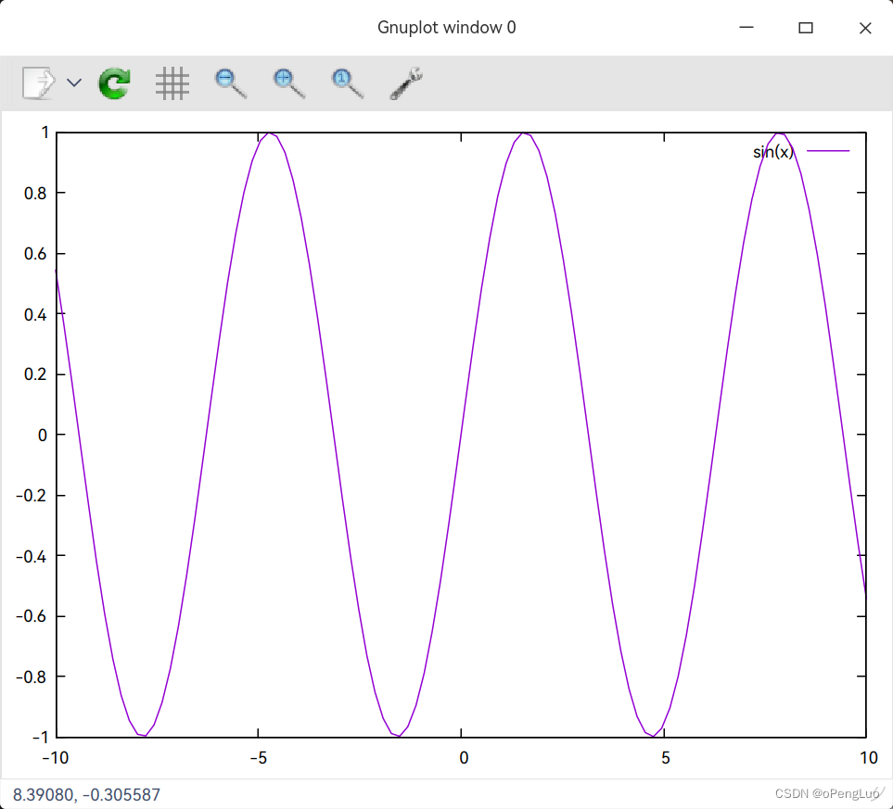Select the zoom-out magnifier tool
893x809 pixels.
(x=229, y=82)
